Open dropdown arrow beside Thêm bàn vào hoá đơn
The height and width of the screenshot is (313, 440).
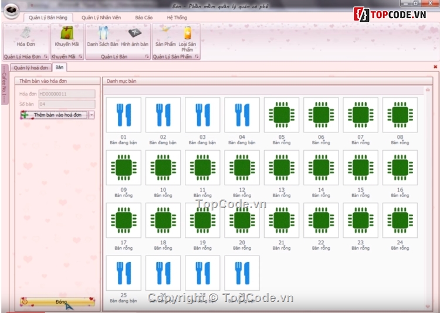(92, 115)
